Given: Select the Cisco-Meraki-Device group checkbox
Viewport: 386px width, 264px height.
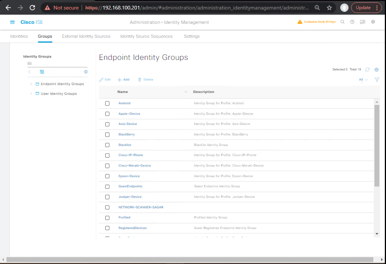Looking at the screenshot, I should tap(107, 166).
